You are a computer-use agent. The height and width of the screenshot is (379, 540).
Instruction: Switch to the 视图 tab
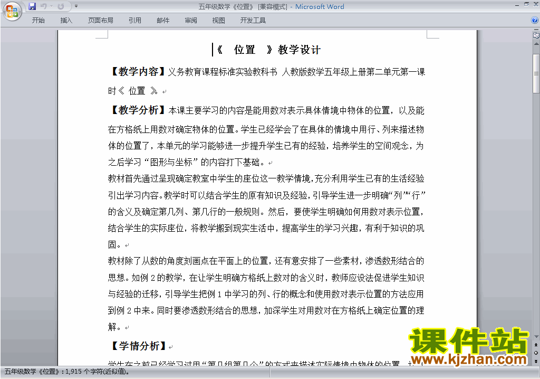point(219,21)
